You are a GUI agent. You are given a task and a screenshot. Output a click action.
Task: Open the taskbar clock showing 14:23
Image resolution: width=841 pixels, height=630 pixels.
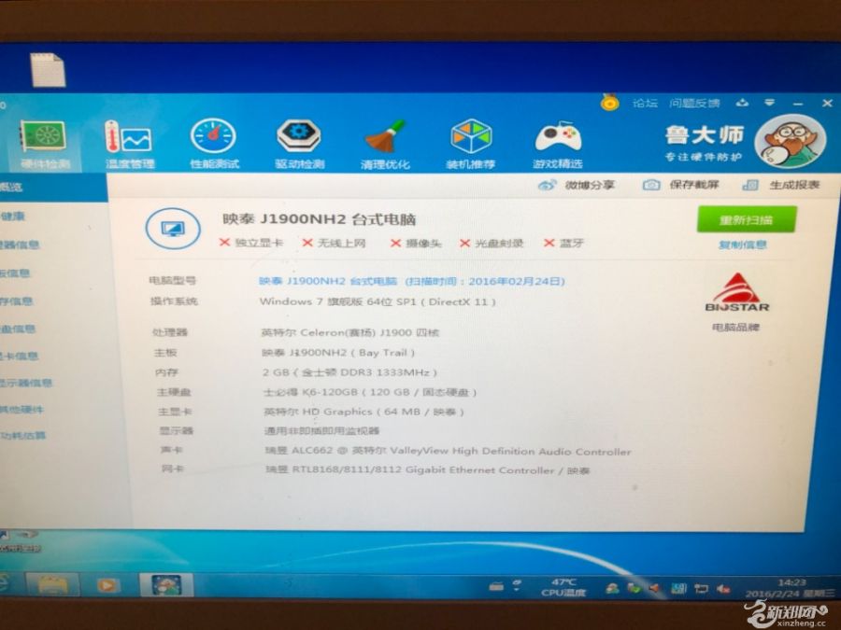pos(791,588)
